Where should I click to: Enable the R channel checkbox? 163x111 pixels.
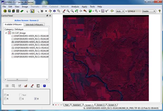[x=5, y=99]
